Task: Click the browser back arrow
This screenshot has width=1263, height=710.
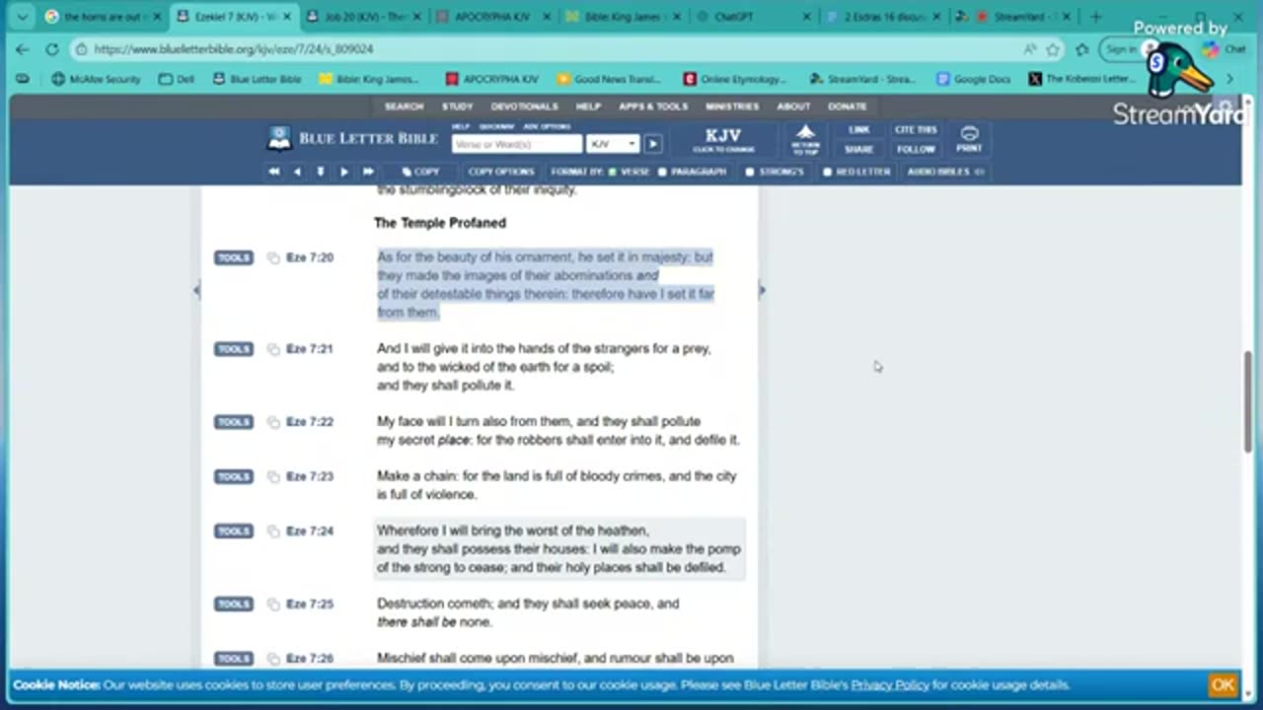Action: 23,49
